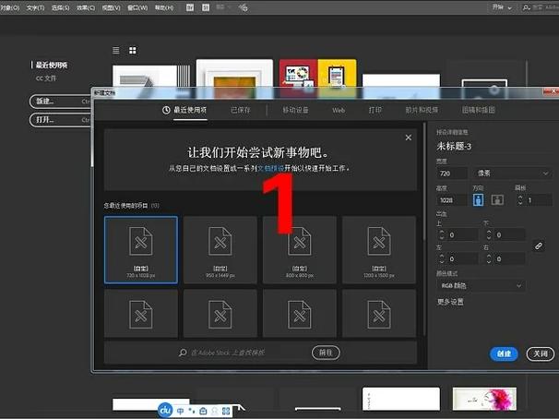Open IME toolbox grid icon

pyautogui.click(x=226, y=411)
